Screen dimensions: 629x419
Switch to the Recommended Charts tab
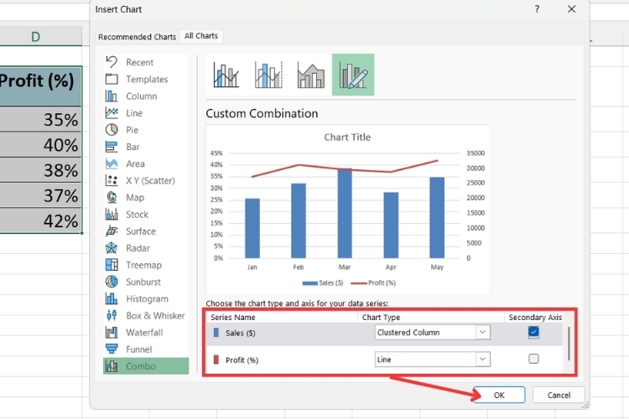click(x=138, y=37)
